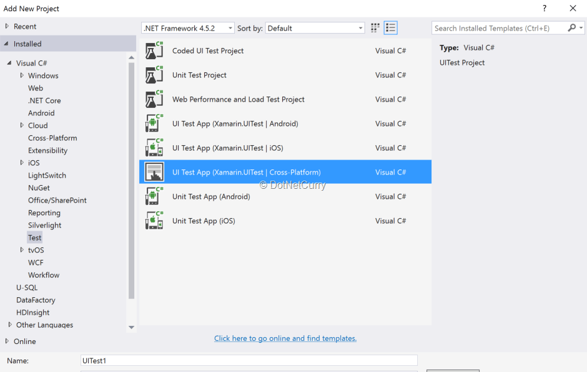Select Coded UI Test Project template text
Screen dimensions: 587x372
[x=208, y=51]
